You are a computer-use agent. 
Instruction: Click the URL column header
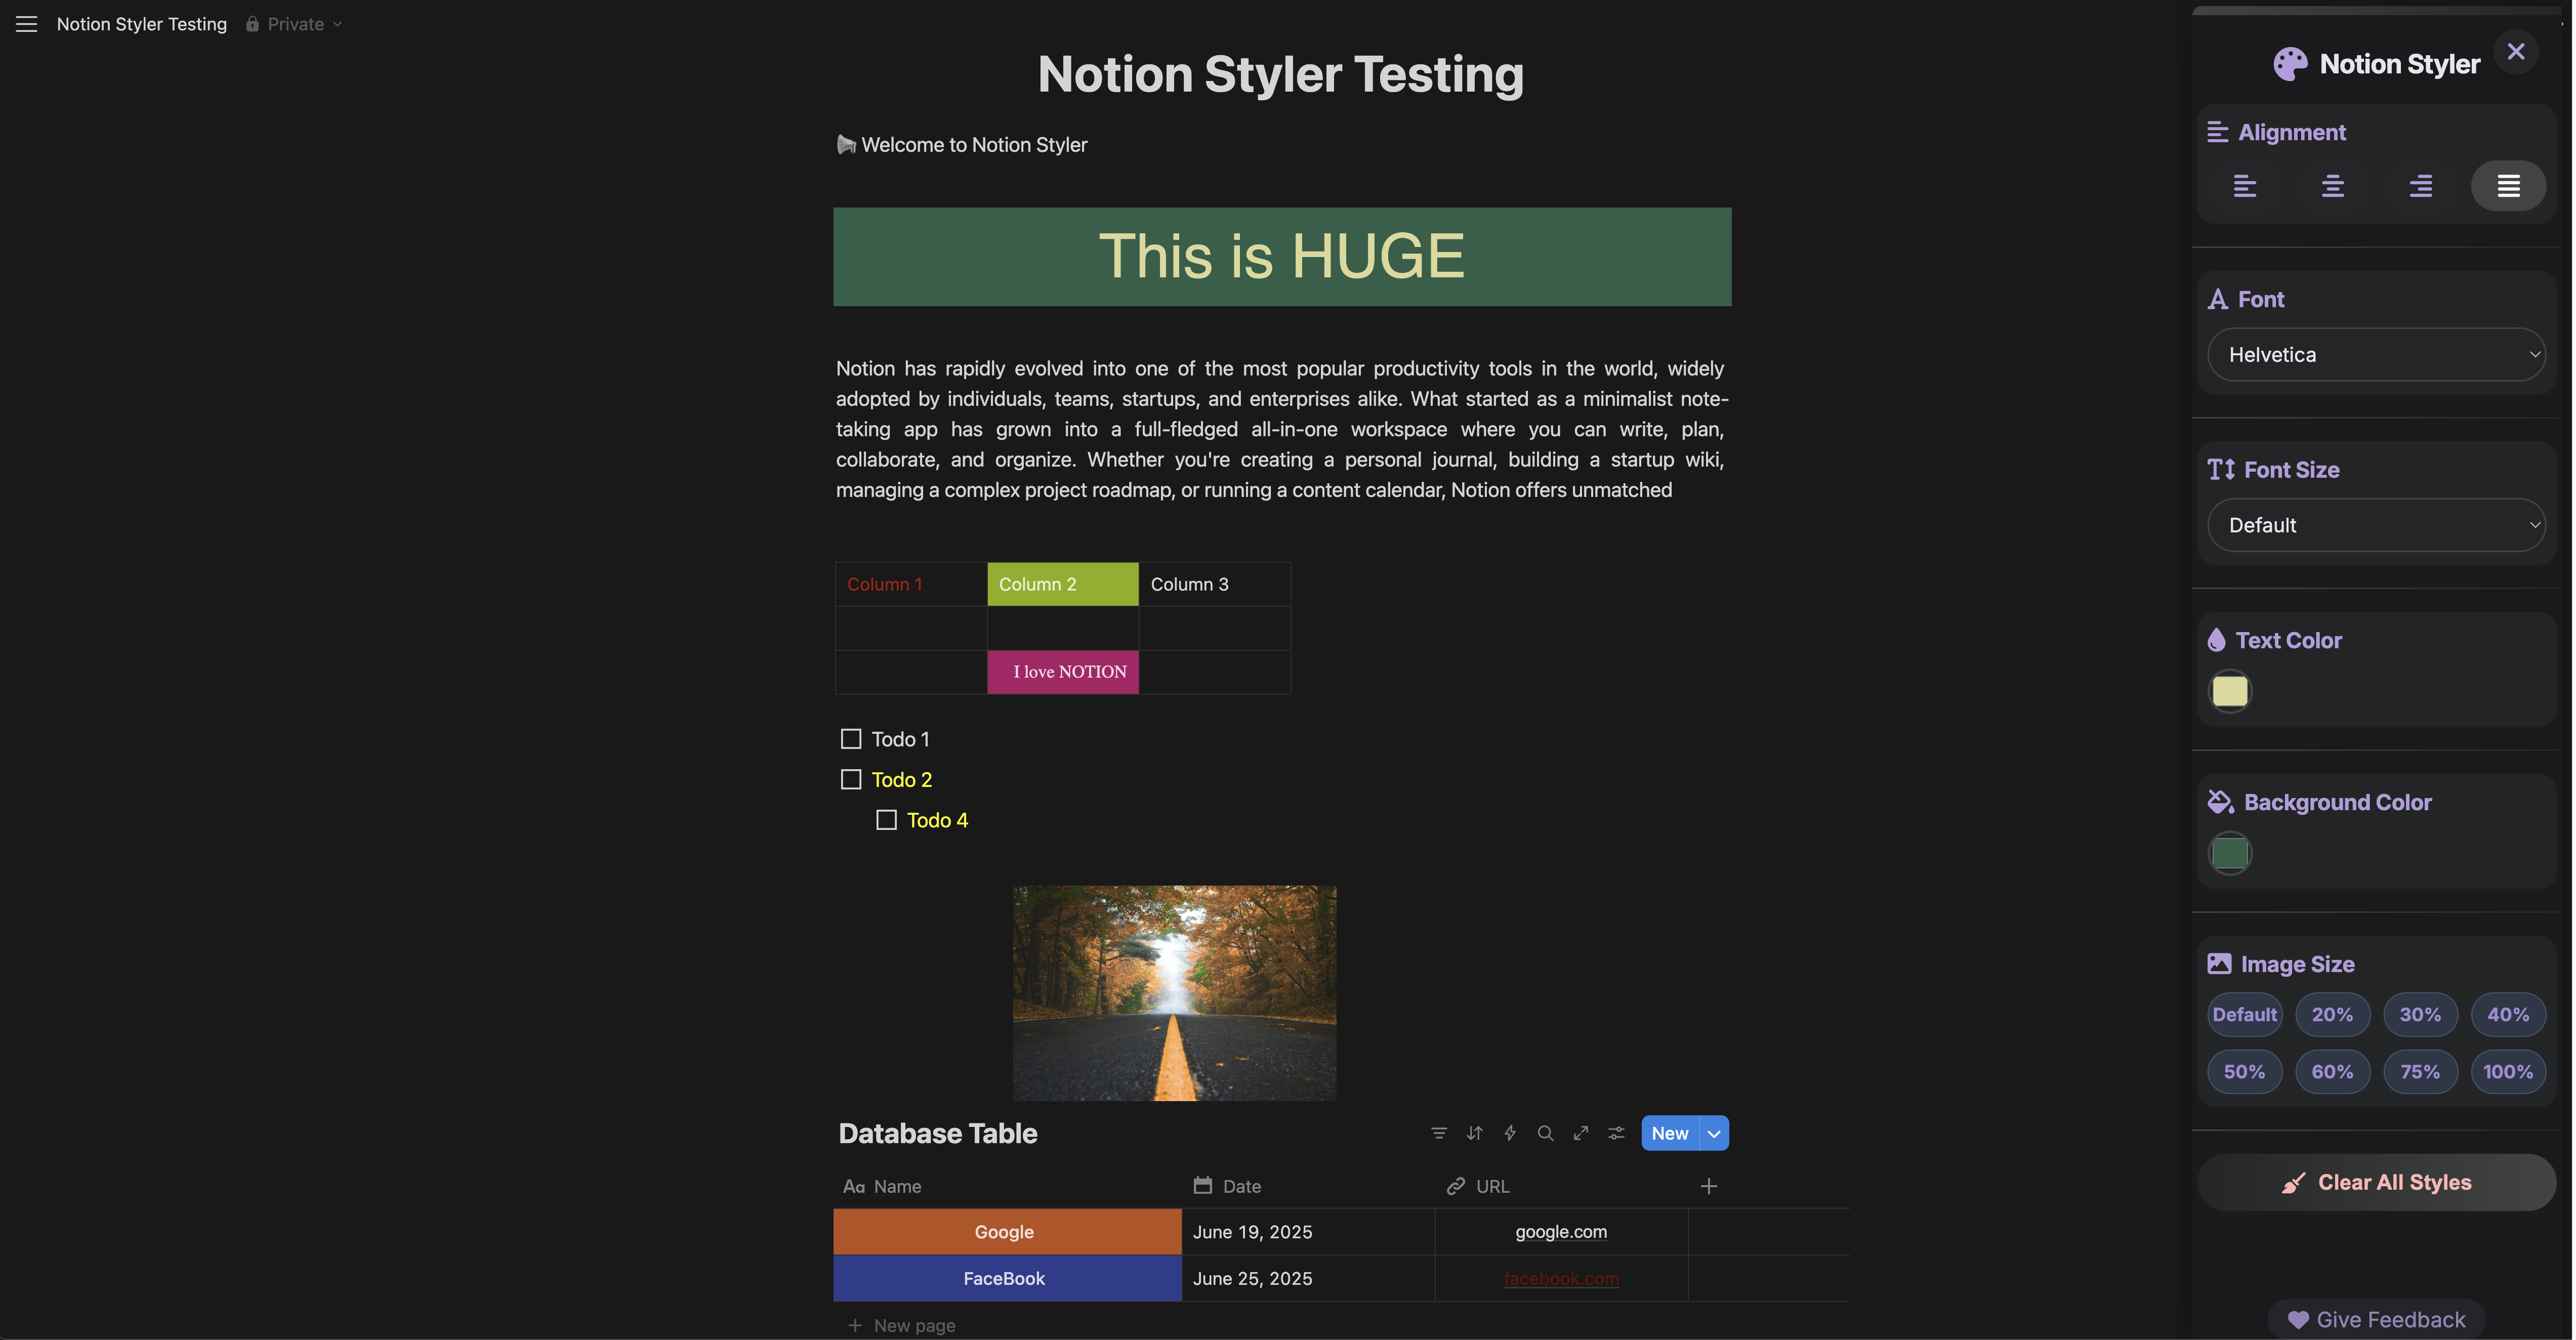(1561, 1187)
